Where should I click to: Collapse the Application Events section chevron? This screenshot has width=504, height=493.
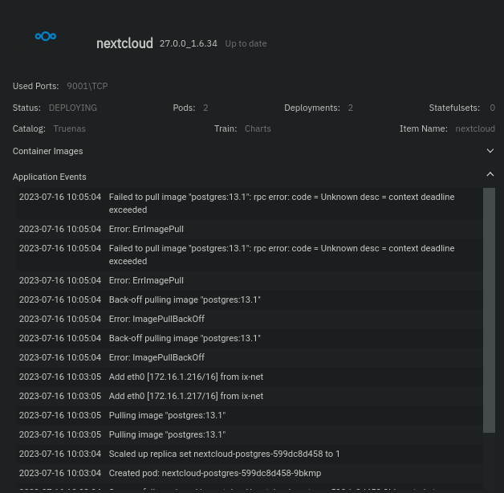pyautogui.click(x=490, y=174)
